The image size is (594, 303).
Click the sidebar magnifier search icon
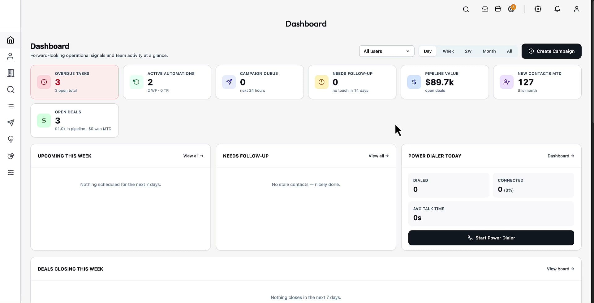tap(11, 89)
